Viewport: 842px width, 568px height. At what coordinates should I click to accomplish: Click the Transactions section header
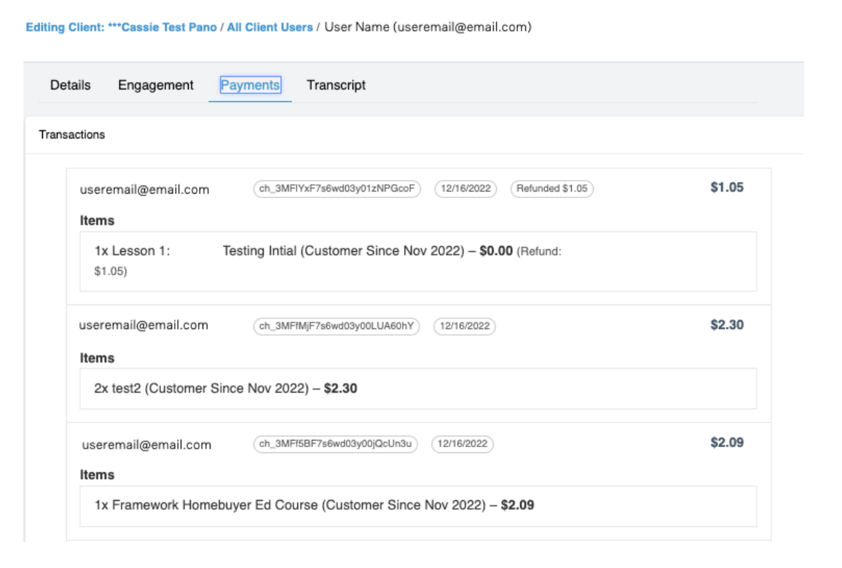pos(72,135)
